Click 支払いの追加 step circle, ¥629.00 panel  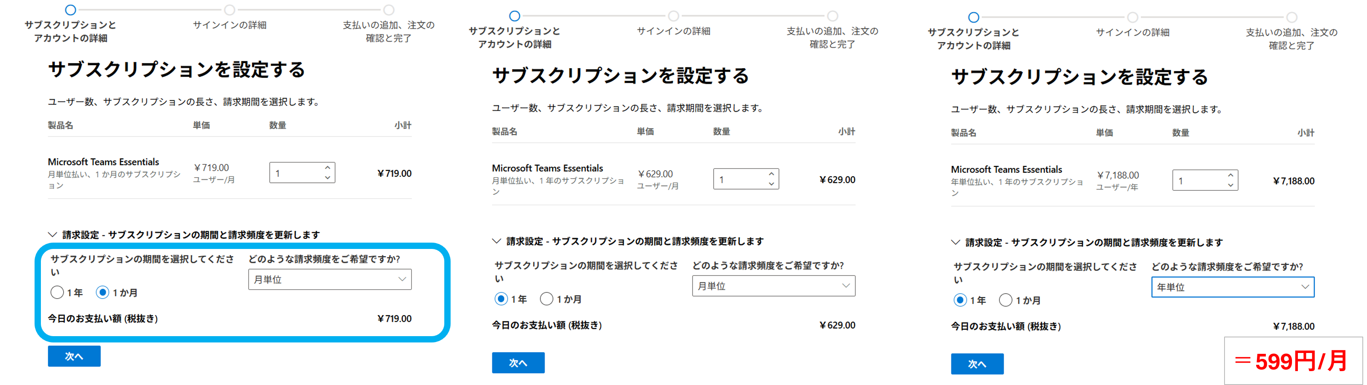point(833,16)
